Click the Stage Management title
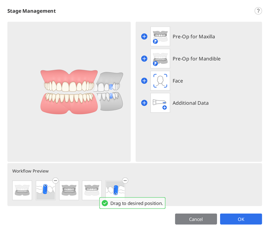 (32, 11)
